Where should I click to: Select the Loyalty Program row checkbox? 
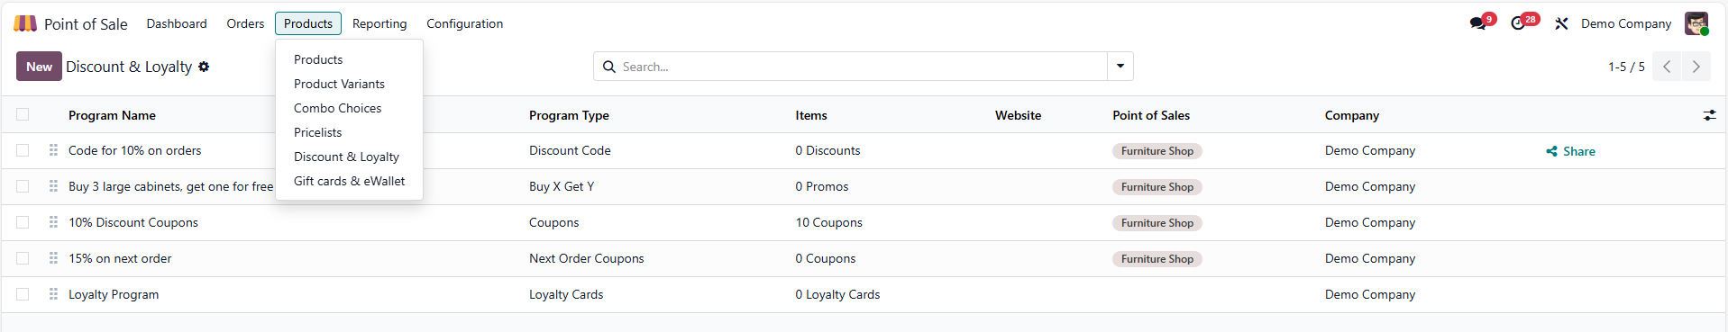(x=23, y=294)
